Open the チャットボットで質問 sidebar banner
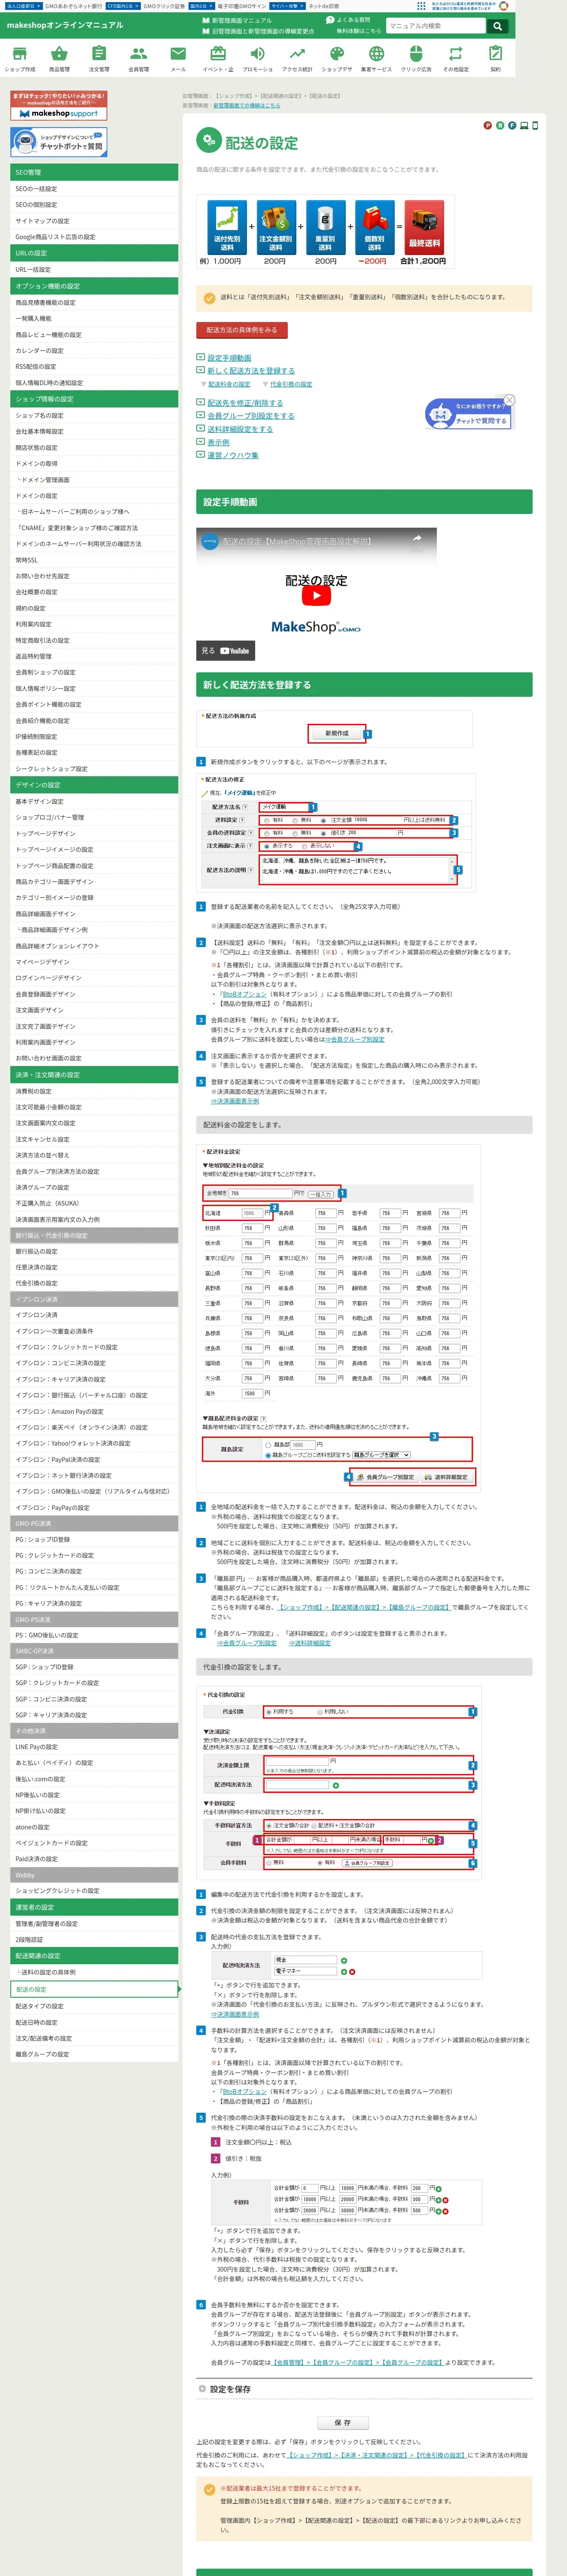 (59, 142)
